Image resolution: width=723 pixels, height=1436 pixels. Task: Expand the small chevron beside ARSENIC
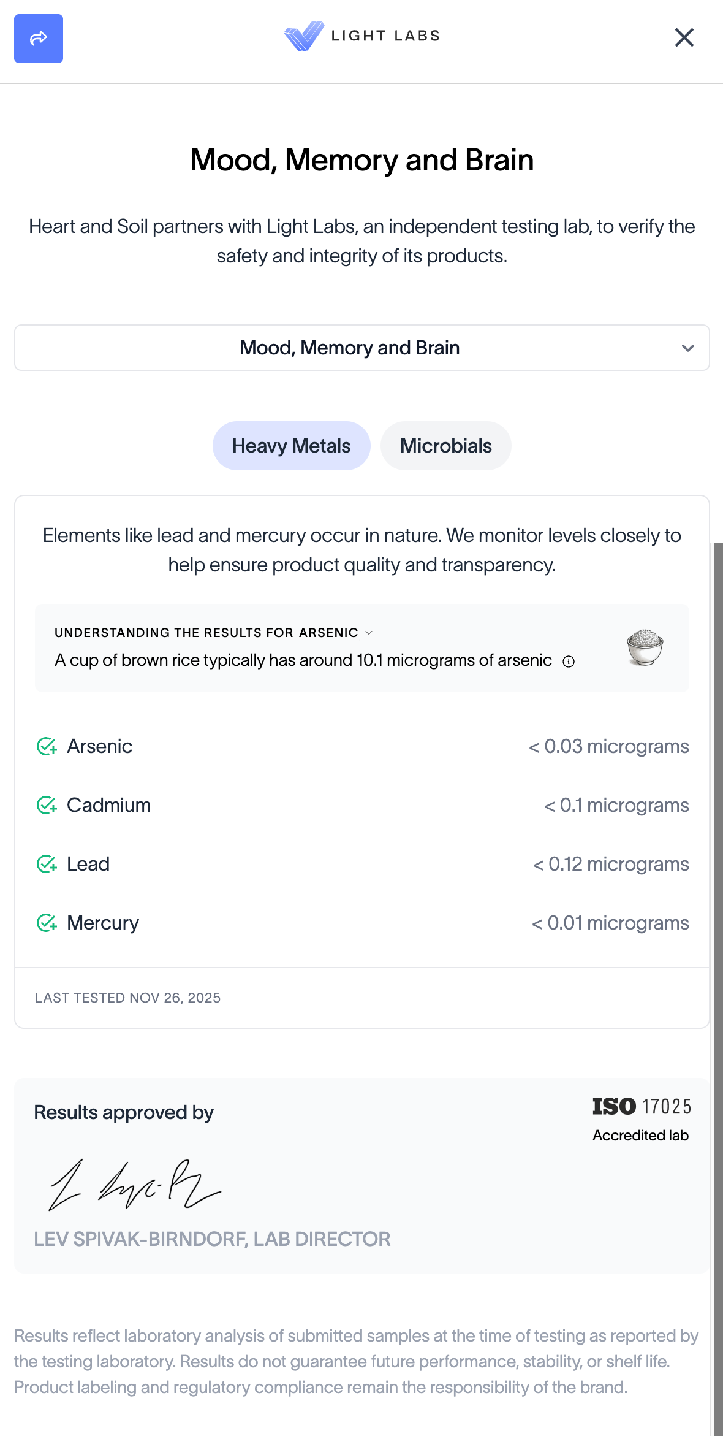(x=369, y=633)
